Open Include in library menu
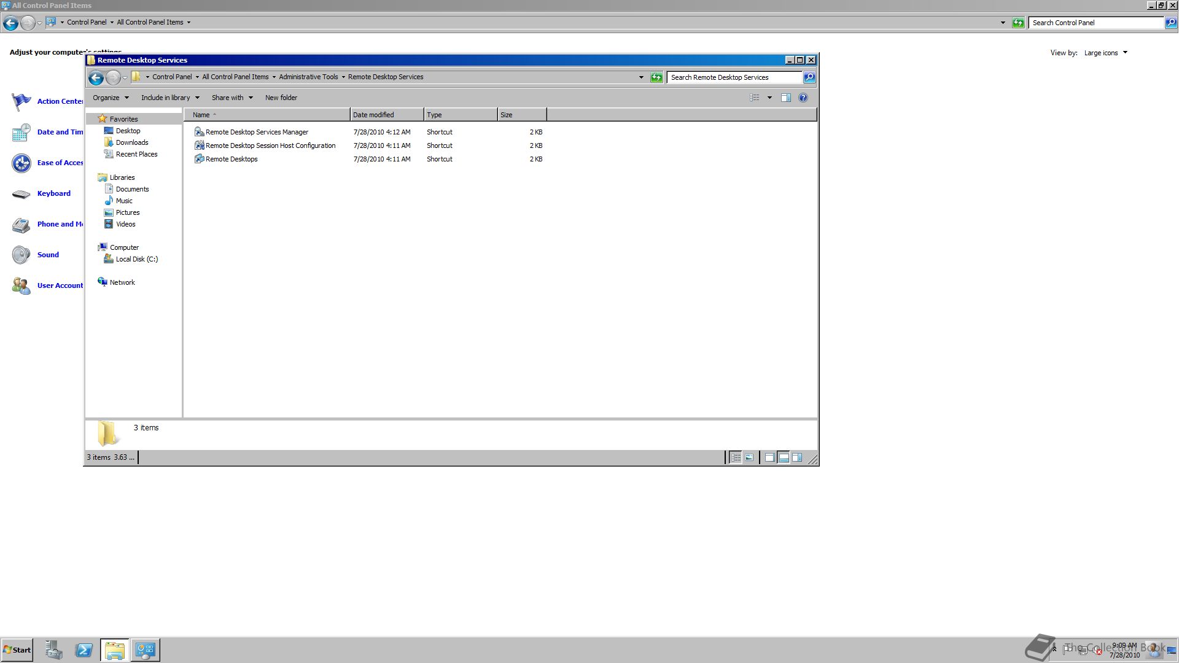 [x=170, y=98]
